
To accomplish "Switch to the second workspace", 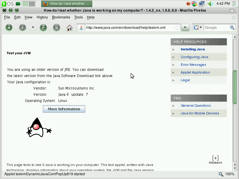I will [32, 4].
